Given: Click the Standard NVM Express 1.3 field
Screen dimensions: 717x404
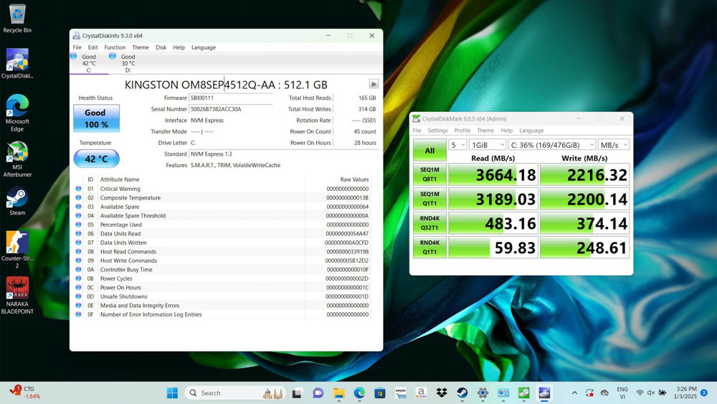Looking at the screenshot, I should click(x=283, y=154).
